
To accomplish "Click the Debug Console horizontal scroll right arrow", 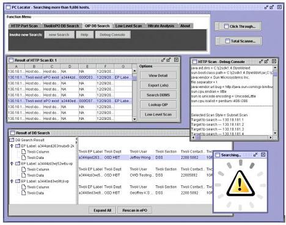I will (x=271, y=138).
